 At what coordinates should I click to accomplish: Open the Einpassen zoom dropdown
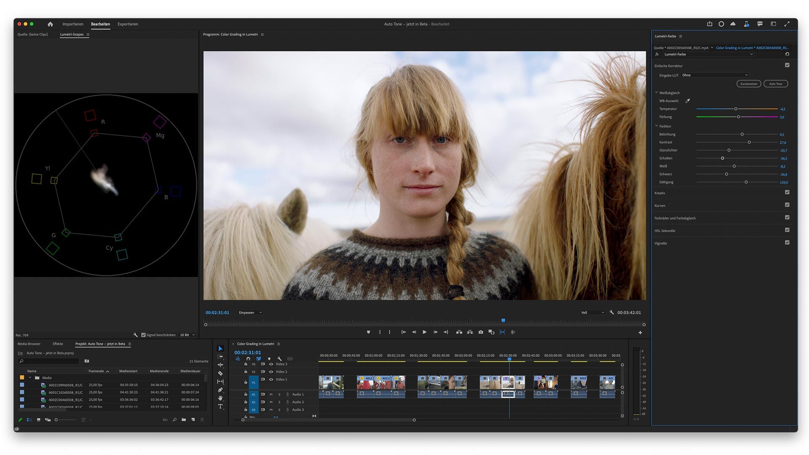(250, 313)
